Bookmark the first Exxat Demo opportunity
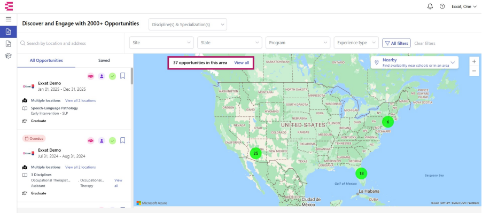Viewport: 482px width, 213px height. [x=123, y=76]
